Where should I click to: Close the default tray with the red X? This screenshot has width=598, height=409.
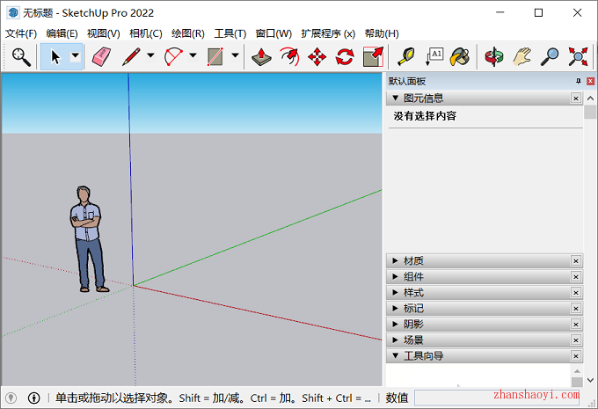(590, 81)
